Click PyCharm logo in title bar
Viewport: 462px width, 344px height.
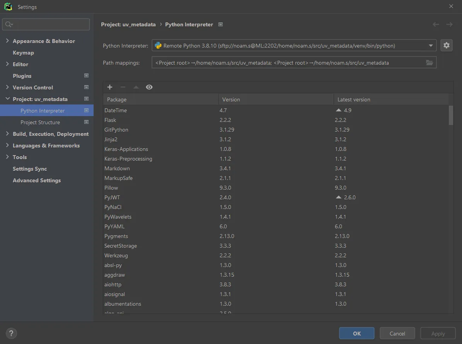(x=8, y=7)
